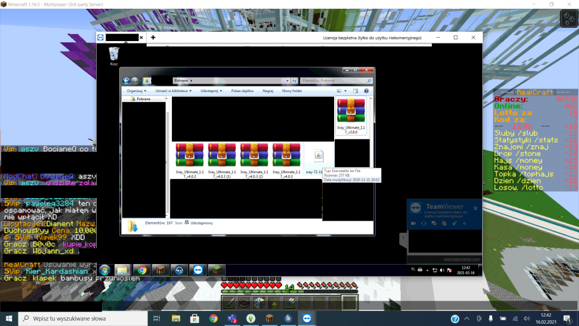
Task: Collapse the TeamViewer side panel arrow
Action: tap(402, 238)
